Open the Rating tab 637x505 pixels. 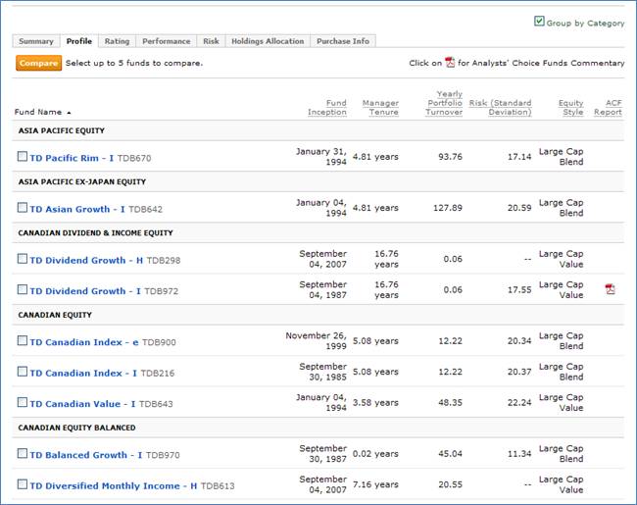[x=117, y=41]
